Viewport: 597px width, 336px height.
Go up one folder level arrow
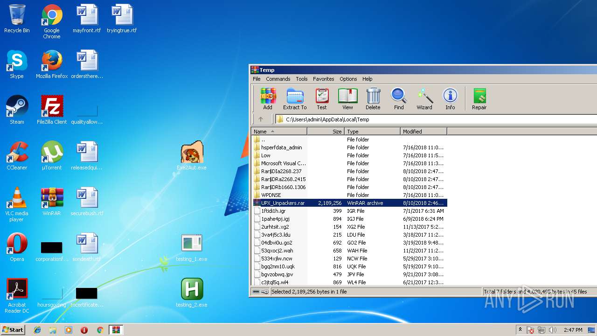click(x=261, y=119)
